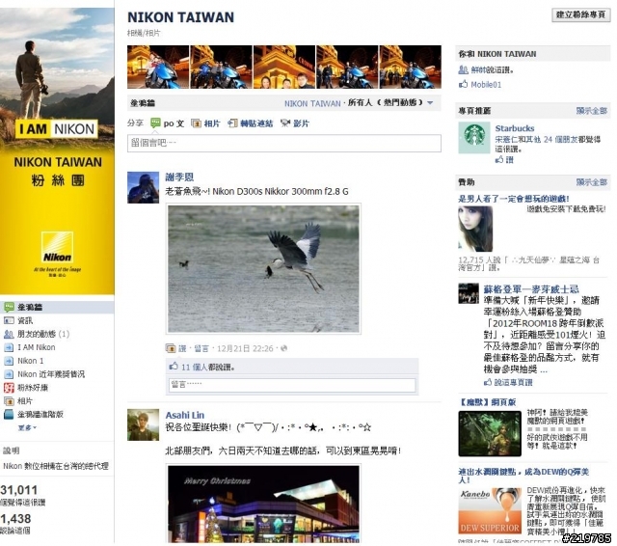Select the po 文 speech bubble icon

[x=155, y=123]
